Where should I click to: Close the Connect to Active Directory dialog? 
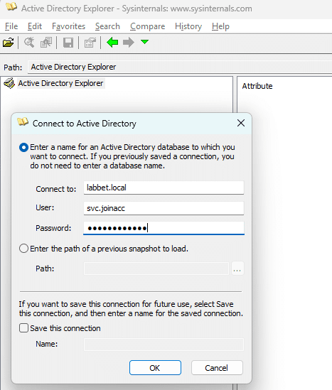tap(241, 123)
